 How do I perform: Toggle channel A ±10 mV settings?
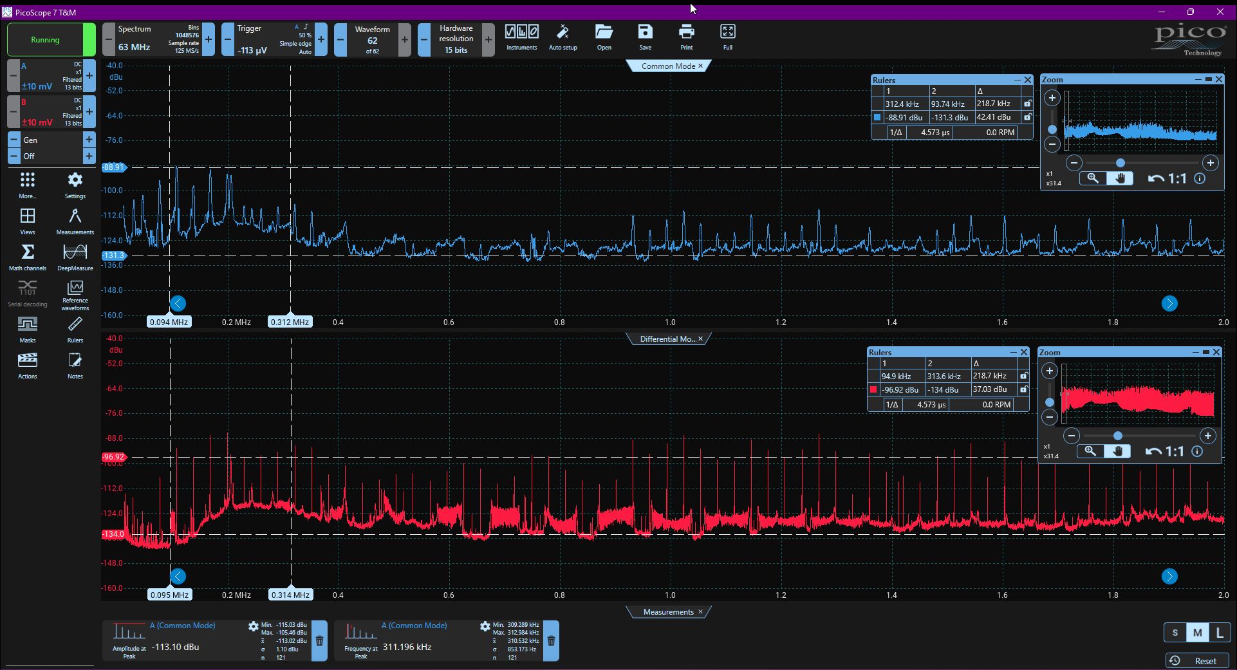(x=51, y=76)
